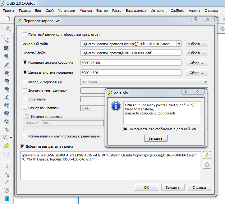
Task: Click the blue polygon with nodes icon
Action: pos(7,199)
